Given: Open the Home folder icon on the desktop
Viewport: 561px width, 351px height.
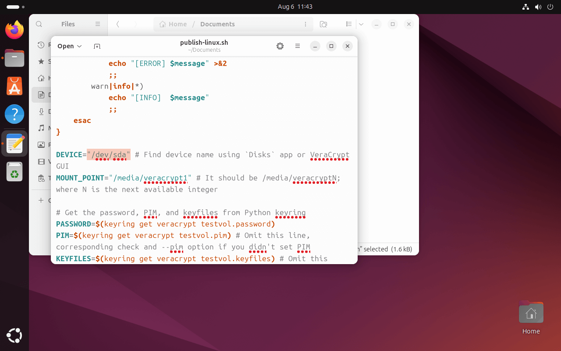Looking at the screenshot, I should [x=531, y=312].
